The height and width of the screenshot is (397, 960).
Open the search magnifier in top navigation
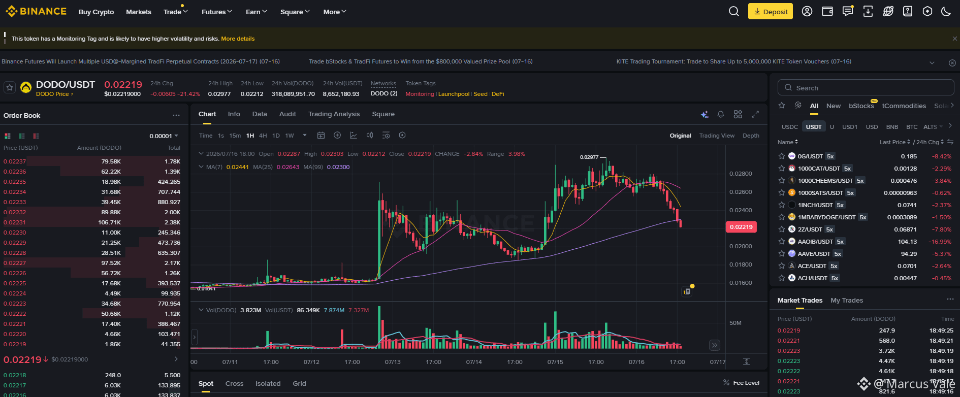tap(734, 11)
